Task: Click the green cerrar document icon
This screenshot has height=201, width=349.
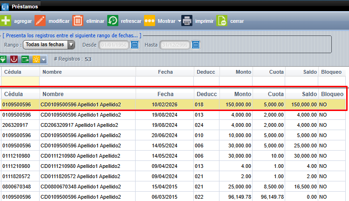Action: pos(222,21)
